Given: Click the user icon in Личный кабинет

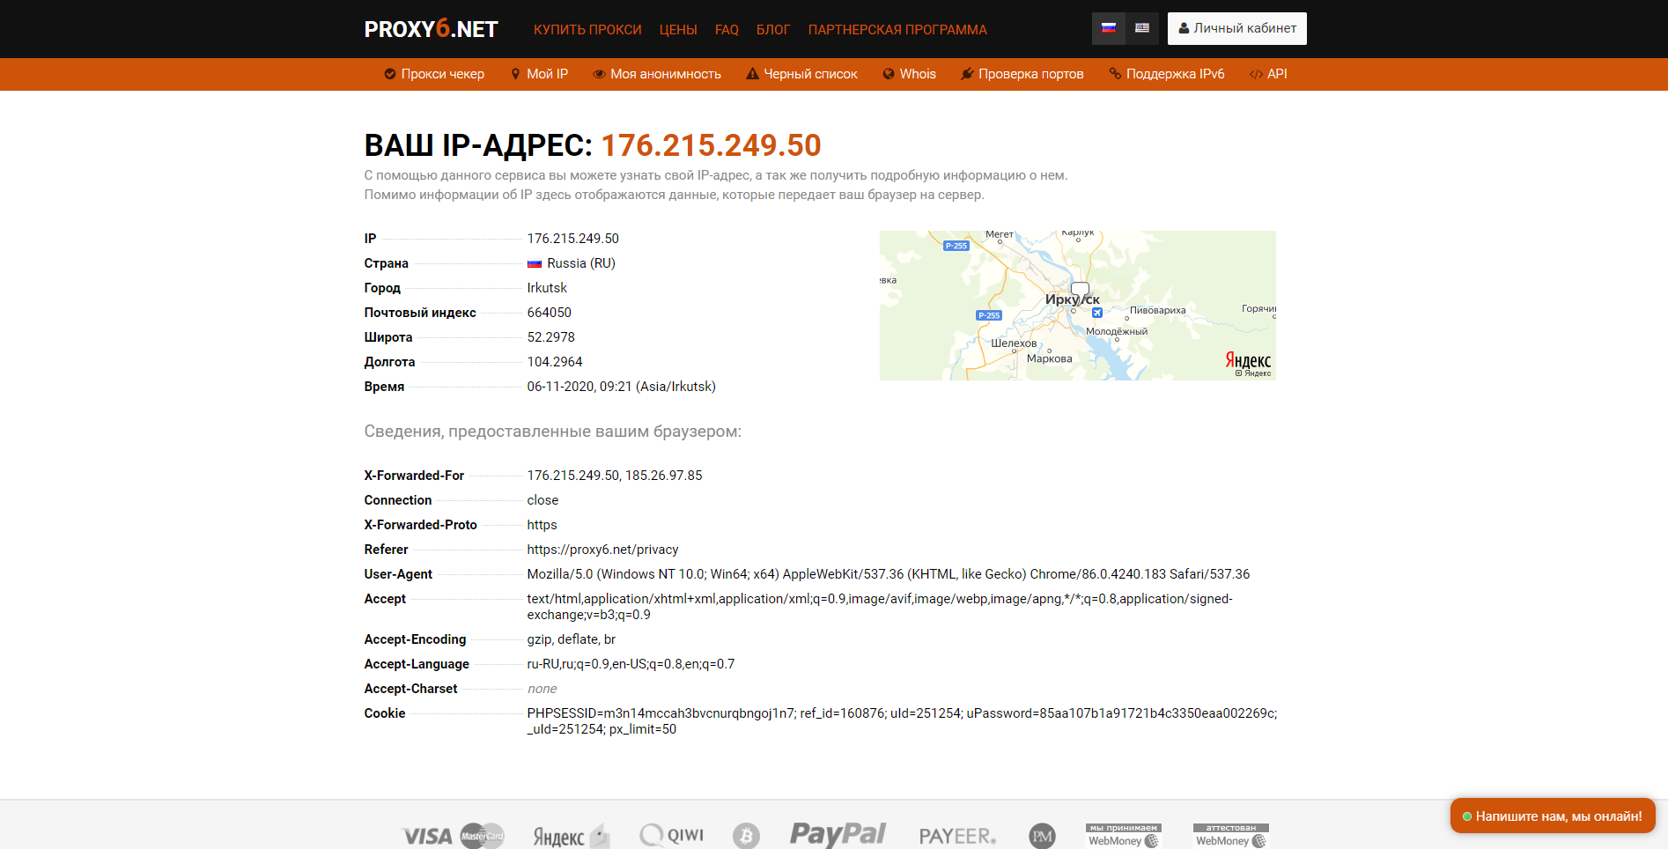Looking at the screenshot, I should pos(1184,28).
